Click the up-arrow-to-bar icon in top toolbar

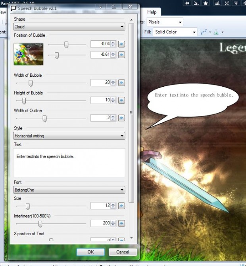tap(236, 3)
